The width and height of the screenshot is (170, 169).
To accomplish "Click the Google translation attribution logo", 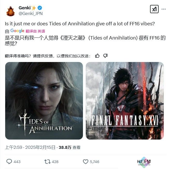I will (17, 31).
